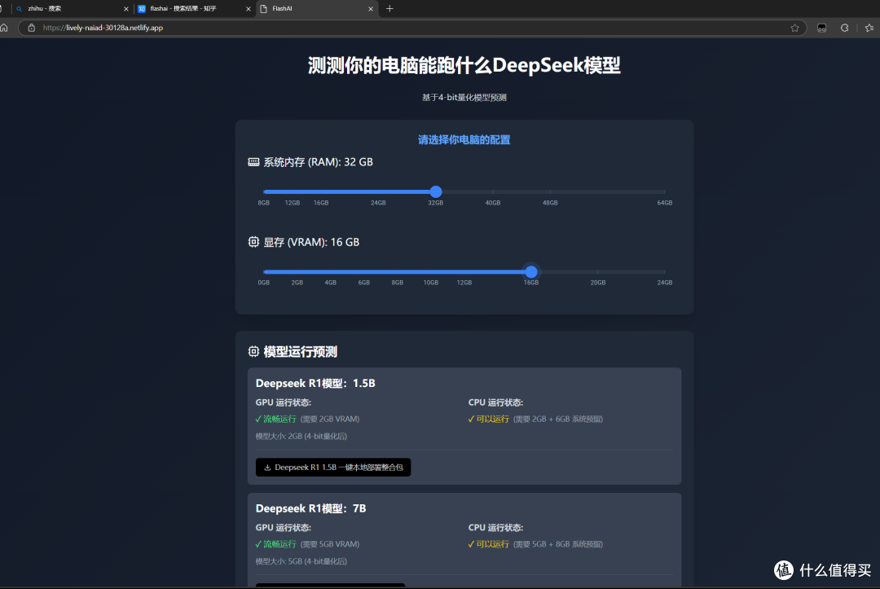Choose the 8GB VRAM slider label
The height and width of the screenshot is (589, 880).
pos(398,283)
